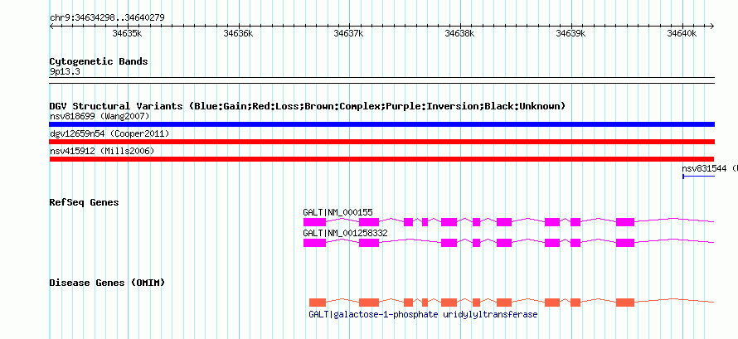Open GALT galactose-1-phosphate uridylyltransferase OMIM label
738x339 pixels.
[x=423, y=314]
